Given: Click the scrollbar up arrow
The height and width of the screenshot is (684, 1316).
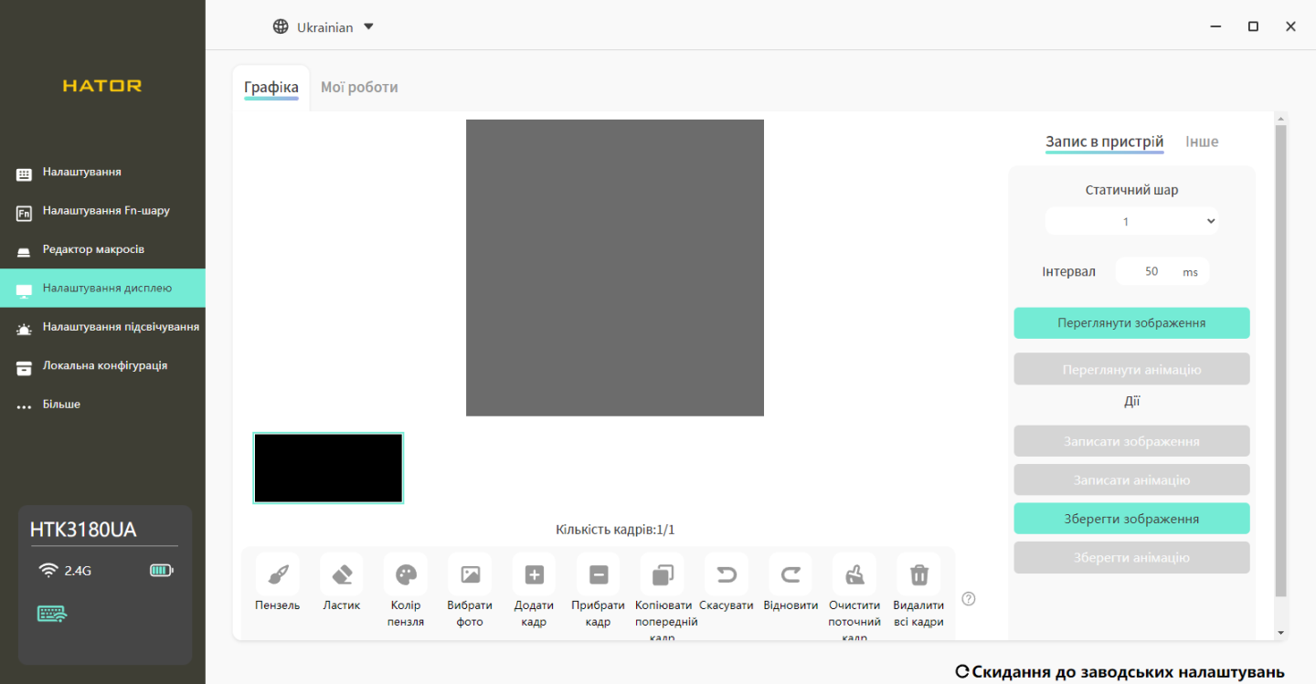Looking at the screenshot, I should coord(1280,119).
